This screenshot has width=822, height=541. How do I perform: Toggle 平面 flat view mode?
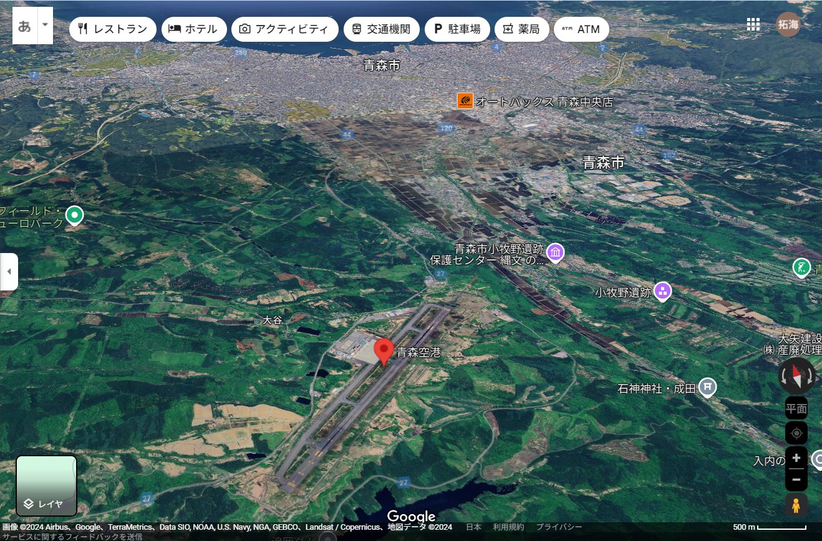[796, 409]
